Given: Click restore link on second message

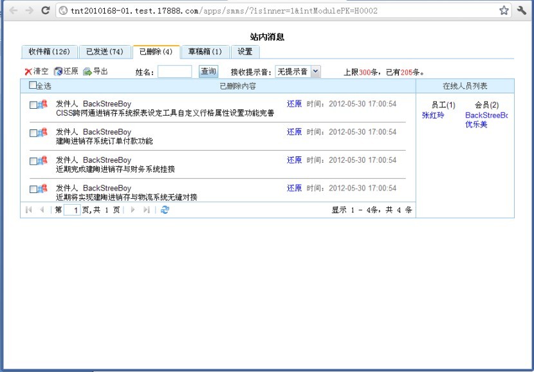Looking at the screenshot, I should 294,132.
